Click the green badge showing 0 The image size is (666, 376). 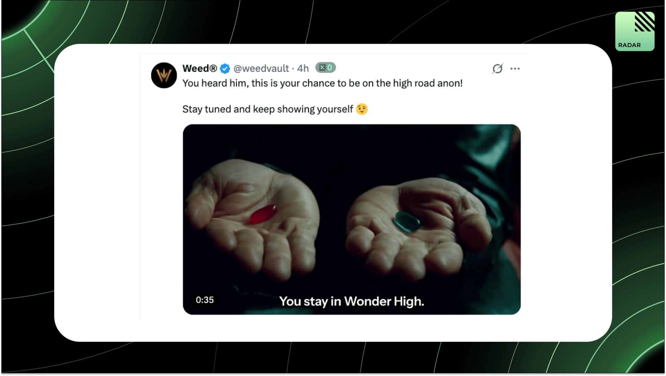coord(325,68)
